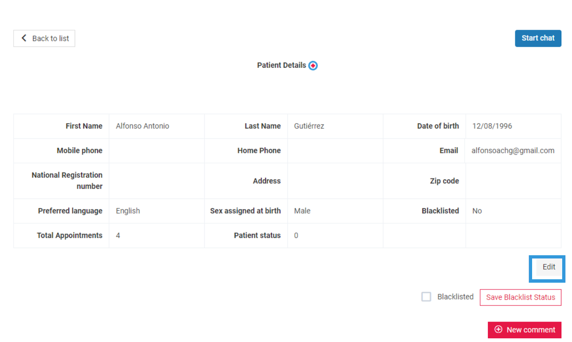Click the Patient Details red cross icon

[313, 65]
